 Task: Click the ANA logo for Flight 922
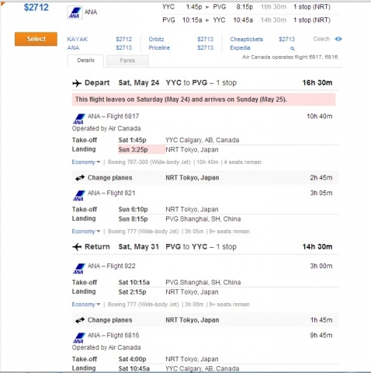(x=79, y=269)
